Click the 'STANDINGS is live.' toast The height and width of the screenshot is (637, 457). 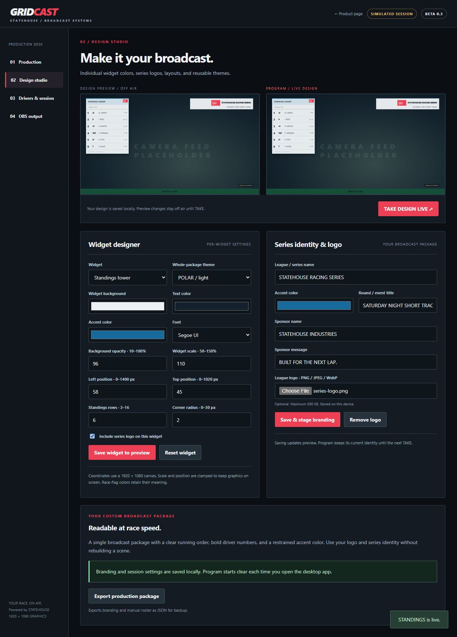tap(419, 620)
